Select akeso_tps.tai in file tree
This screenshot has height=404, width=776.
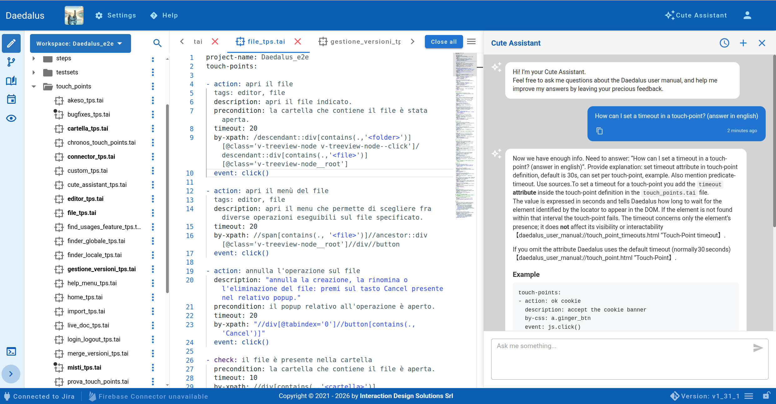tap(85, 101)
